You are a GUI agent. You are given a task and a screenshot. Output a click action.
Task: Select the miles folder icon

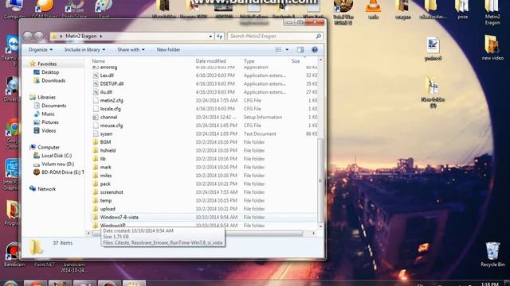pyautogui.click(x=96, y=176)
